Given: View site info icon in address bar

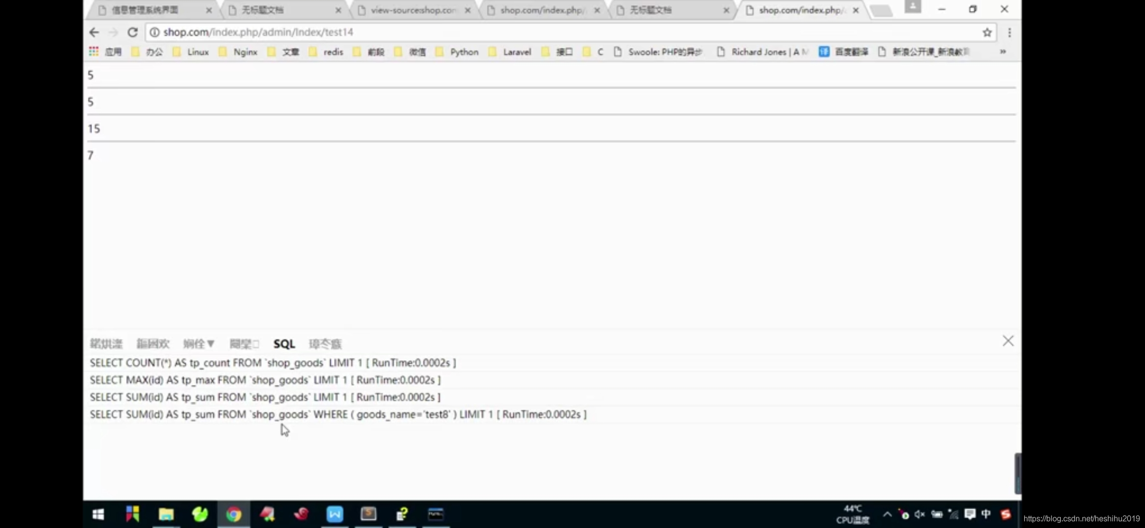Looking at the screenshot, I should 154,32.
